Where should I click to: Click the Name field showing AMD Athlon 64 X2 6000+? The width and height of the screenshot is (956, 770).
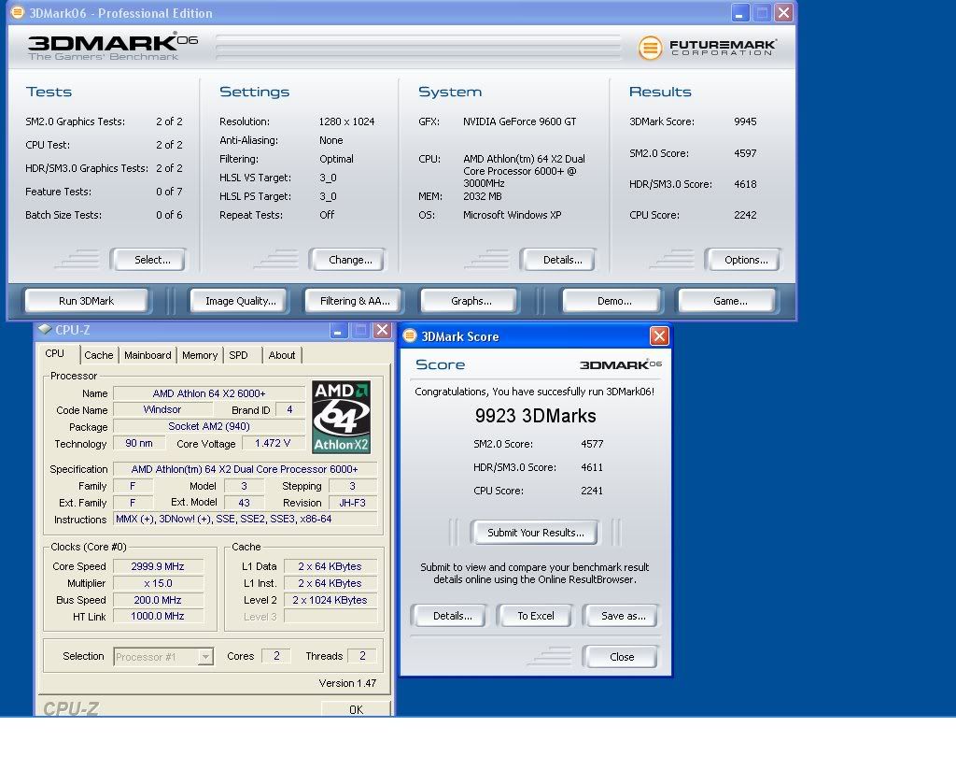point(209,393)
